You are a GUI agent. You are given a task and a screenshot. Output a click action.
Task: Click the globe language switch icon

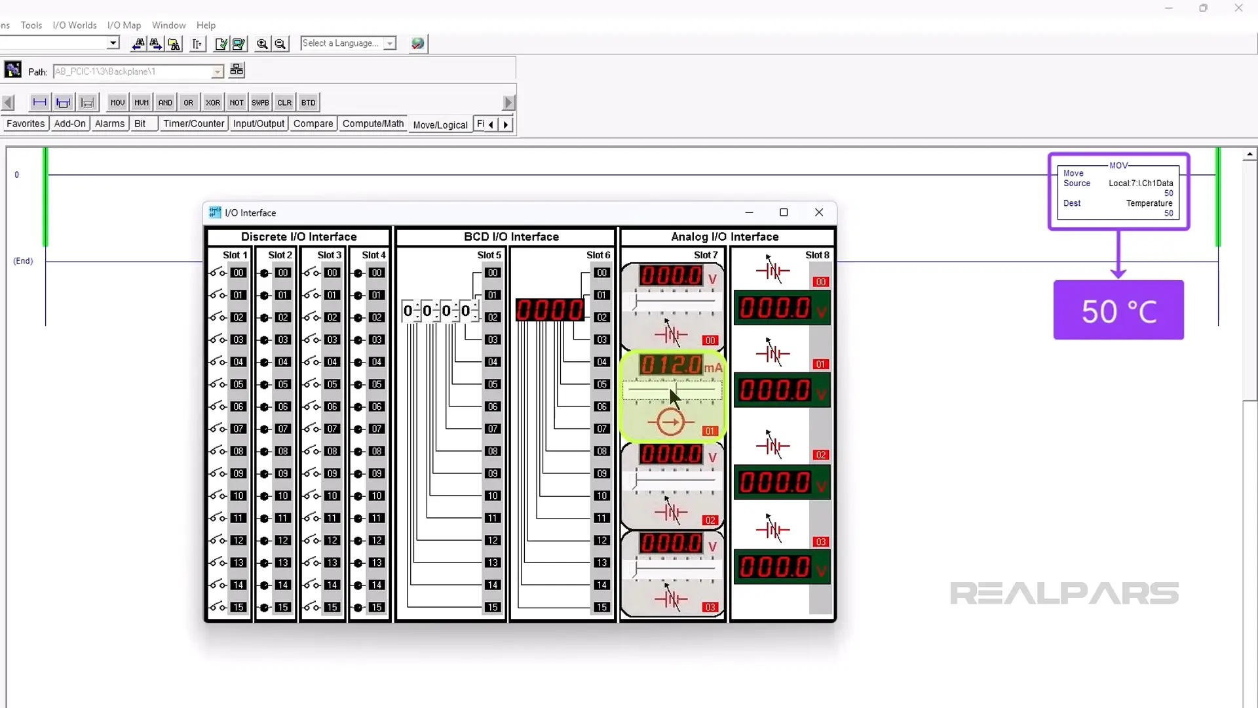click(417, 44)
